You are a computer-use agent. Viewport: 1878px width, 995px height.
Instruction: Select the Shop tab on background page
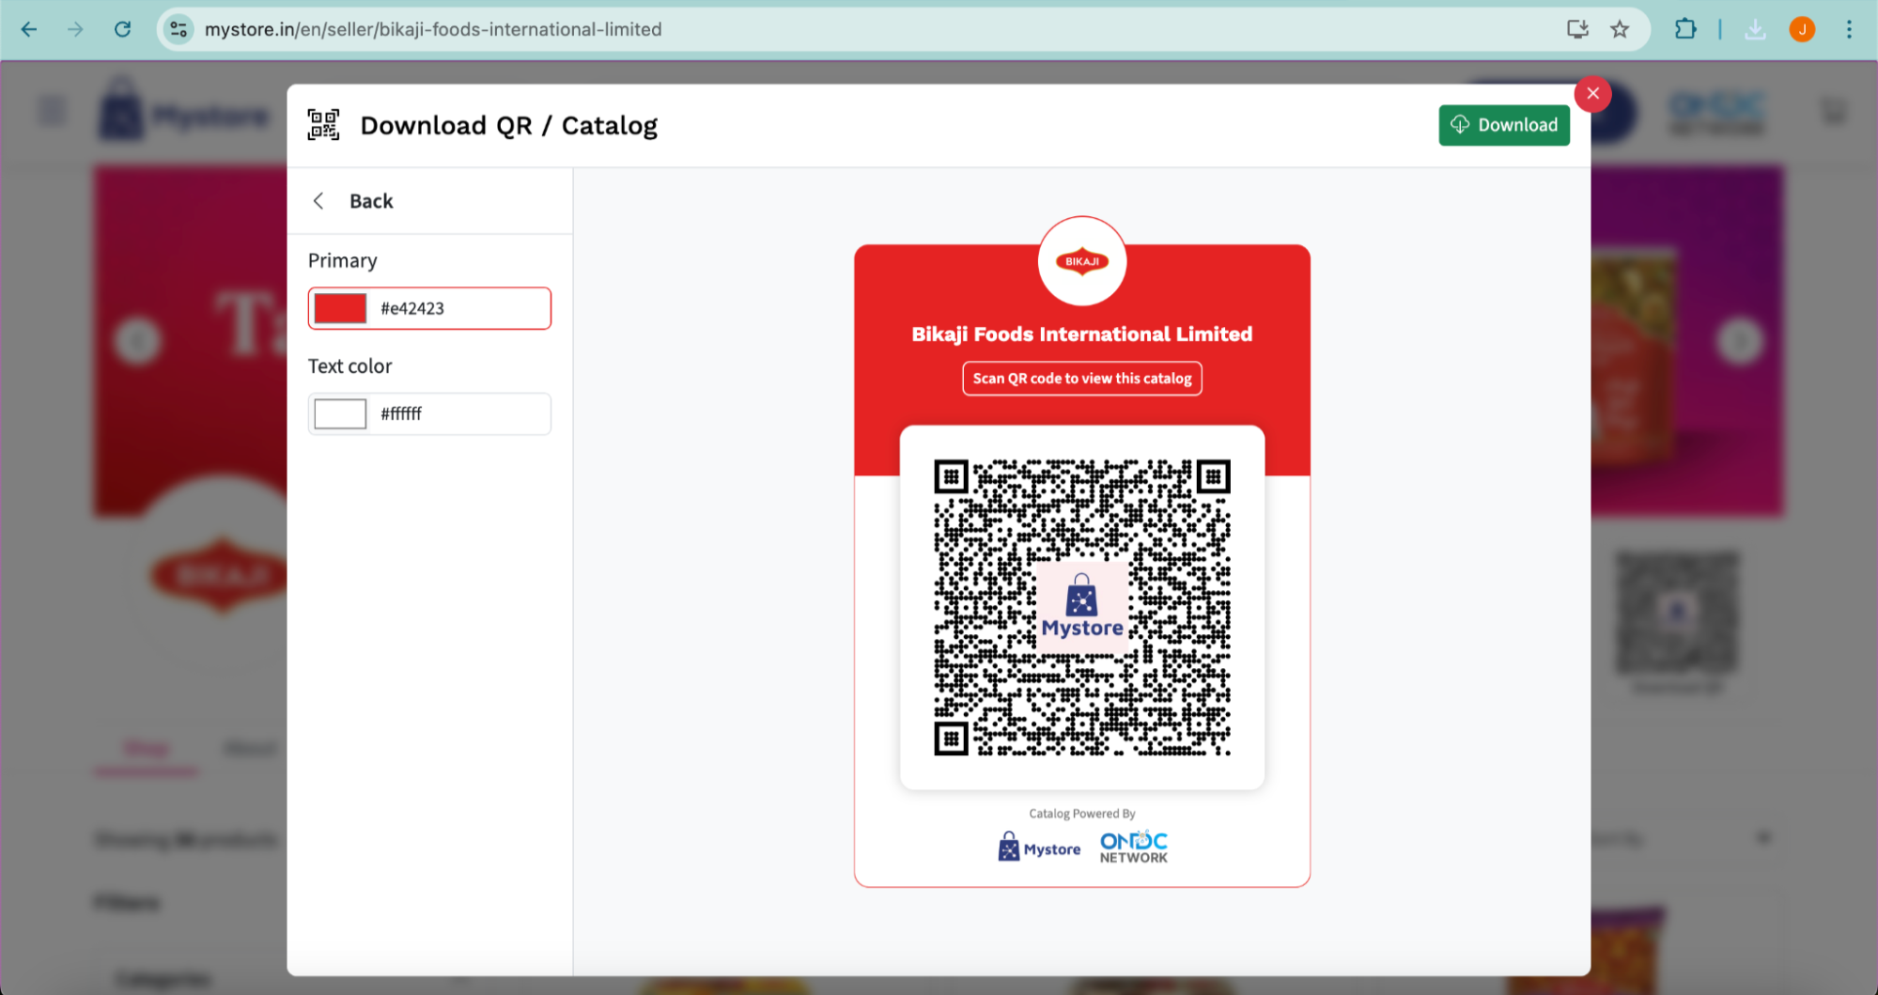point(147,749)
